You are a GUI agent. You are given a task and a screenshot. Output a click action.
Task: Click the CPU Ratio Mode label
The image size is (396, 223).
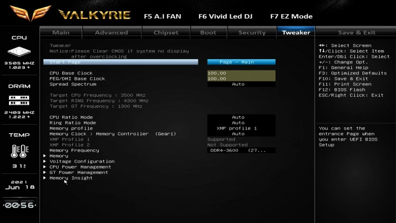coord(71,117)
